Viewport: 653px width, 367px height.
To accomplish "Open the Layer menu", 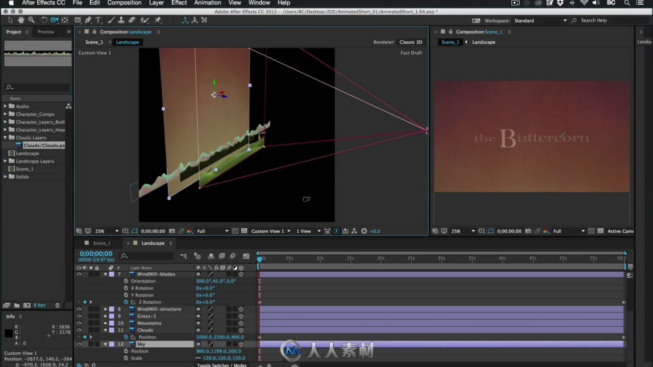I will click(x=156, y=3).
